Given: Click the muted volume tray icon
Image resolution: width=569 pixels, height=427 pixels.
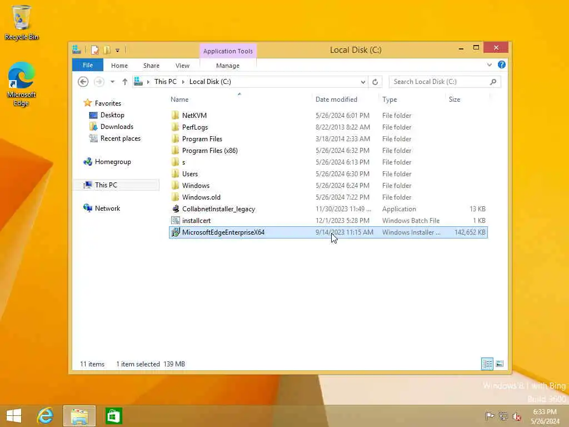Looking at the screenshot, I should [x=516, y=416].
